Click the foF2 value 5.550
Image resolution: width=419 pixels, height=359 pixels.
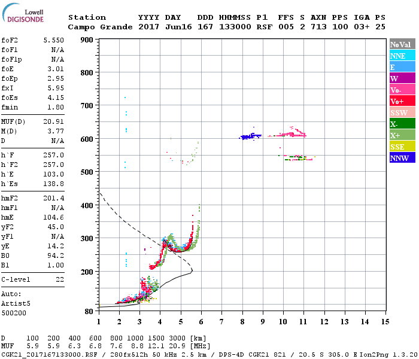[x=54, y=40]
